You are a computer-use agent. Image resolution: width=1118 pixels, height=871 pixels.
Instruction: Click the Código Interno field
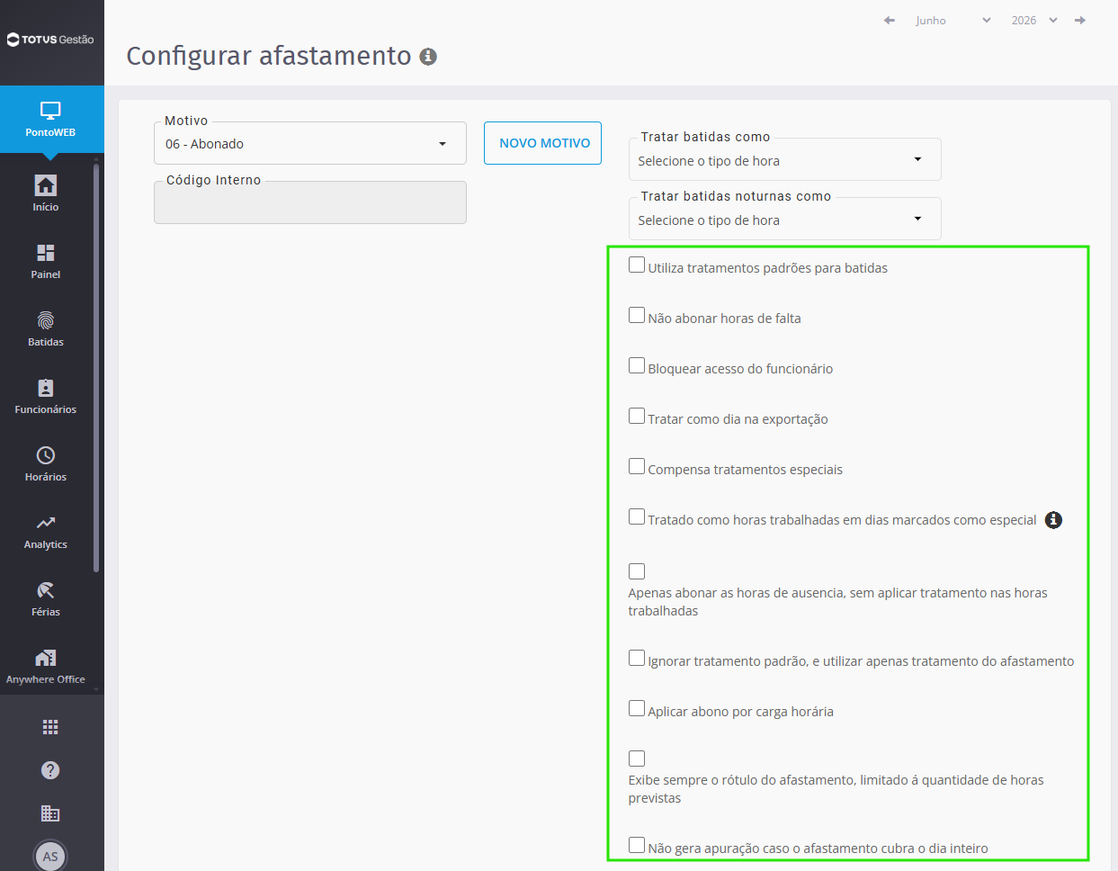pyautogui.click(x=310, y=202)
